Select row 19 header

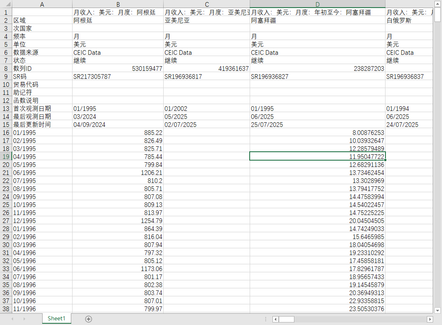(6, 156)
